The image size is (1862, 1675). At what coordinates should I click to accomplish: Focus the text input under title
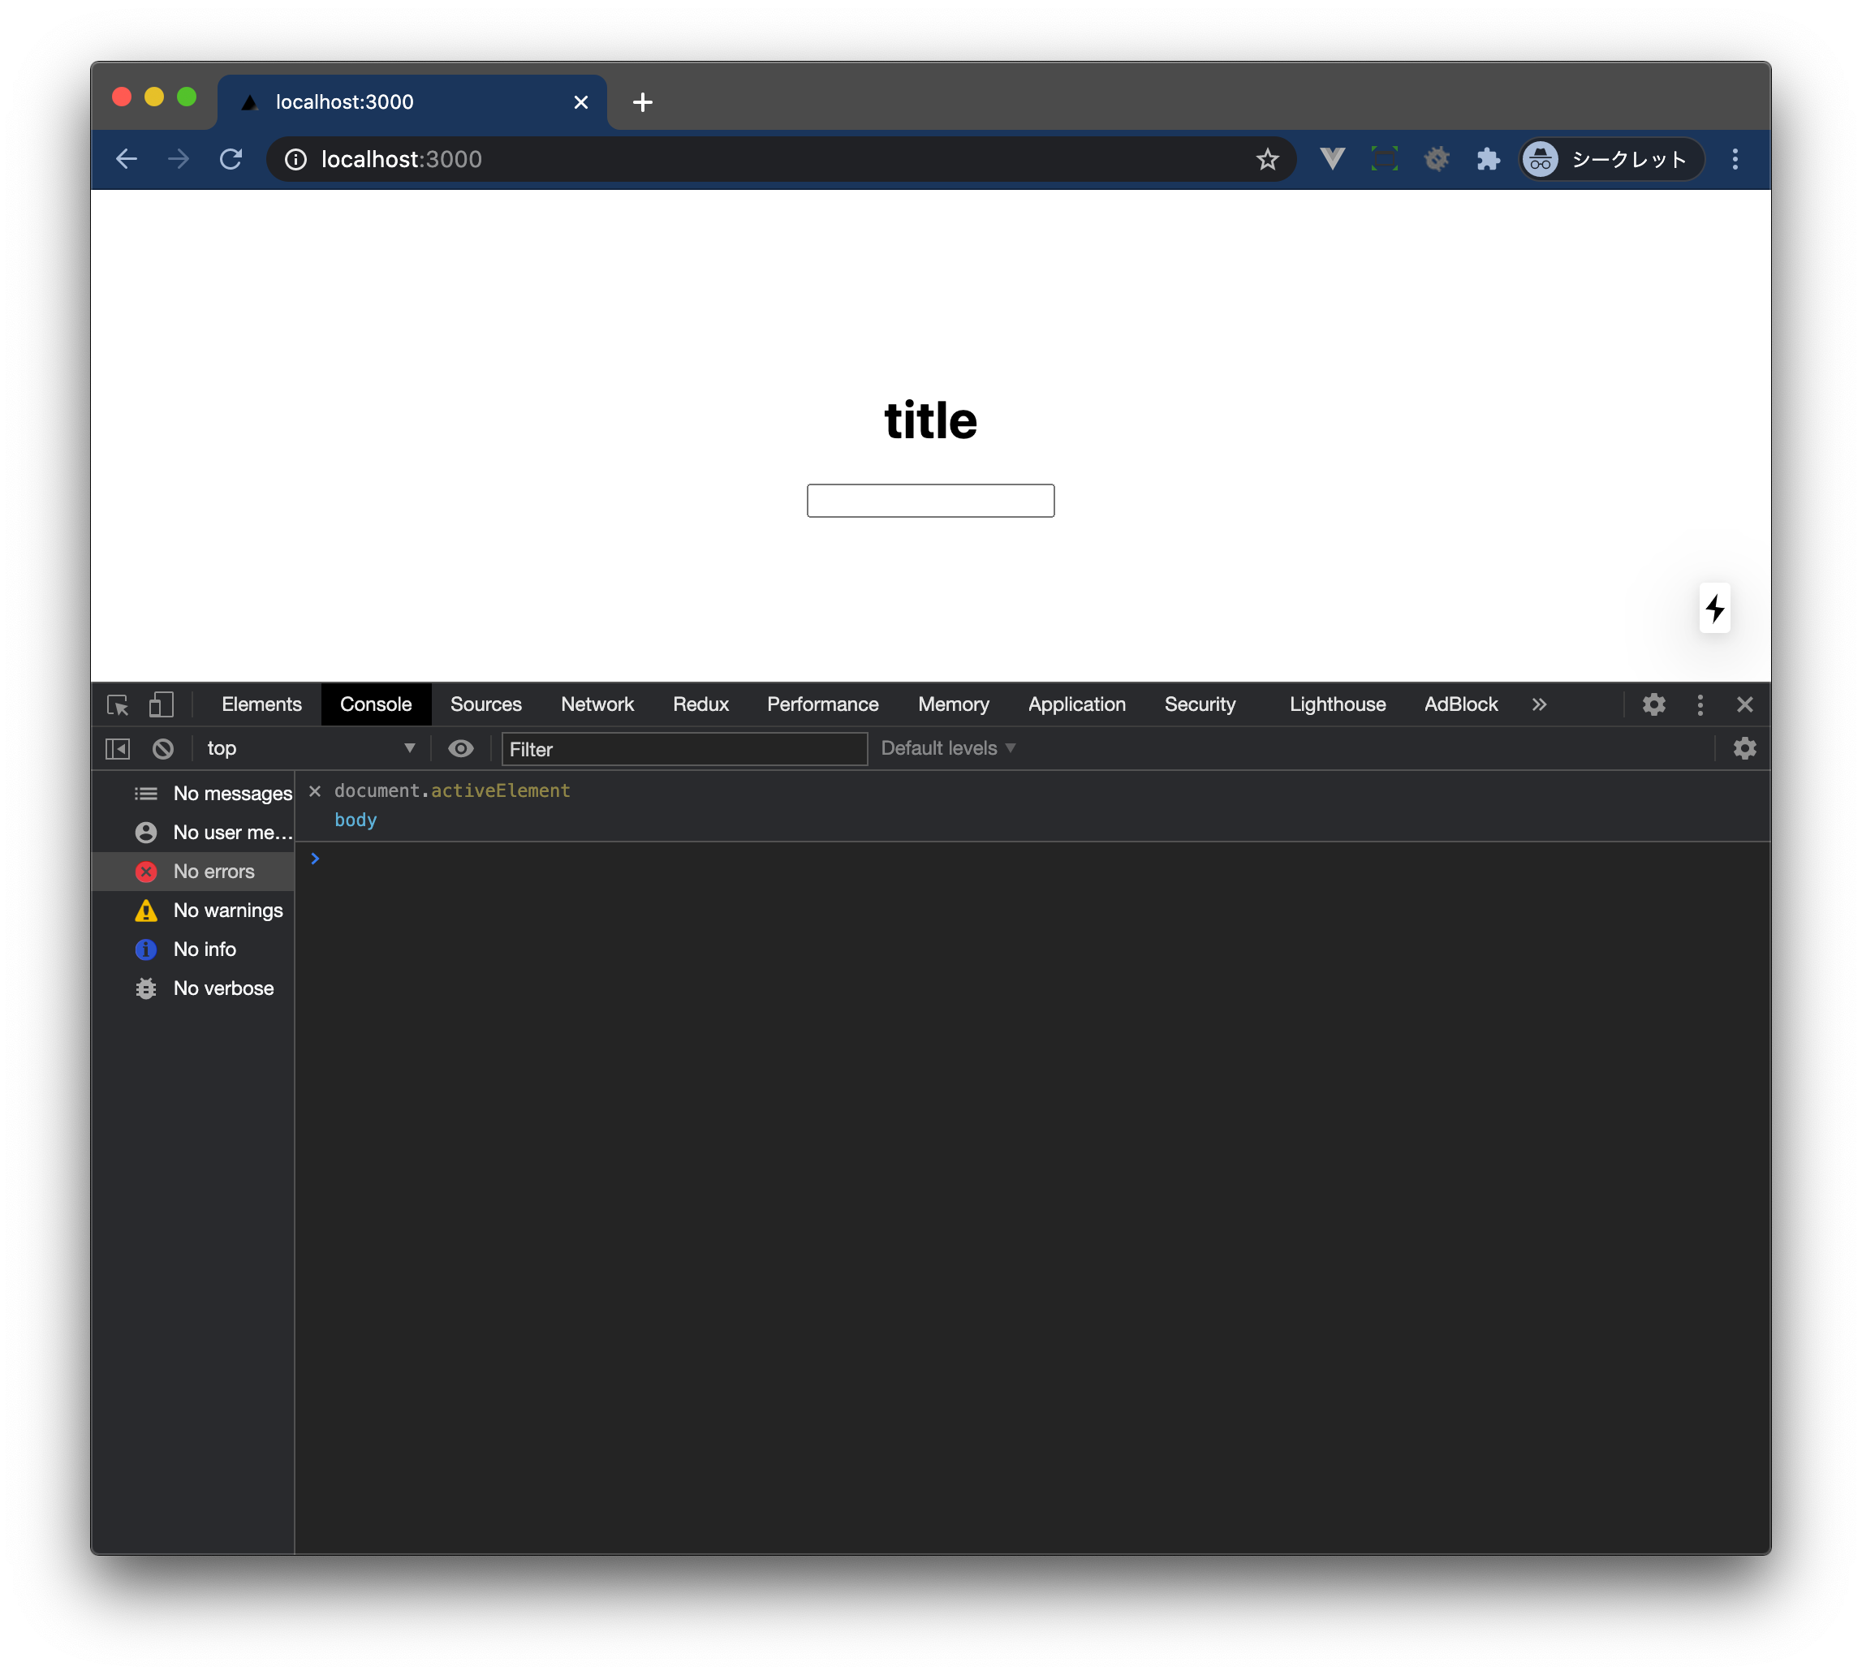(x=930, y=501)
